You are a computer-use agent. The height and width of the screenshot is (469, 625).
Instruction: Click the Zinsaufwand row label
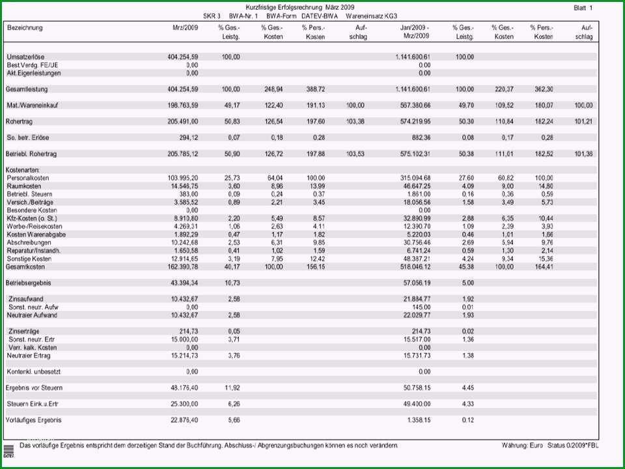tap(25, 299)
